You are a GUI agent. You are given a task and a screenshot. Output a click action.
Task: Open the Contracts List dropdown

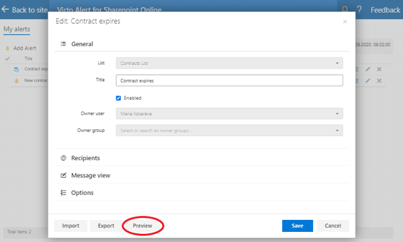(229, 63)
